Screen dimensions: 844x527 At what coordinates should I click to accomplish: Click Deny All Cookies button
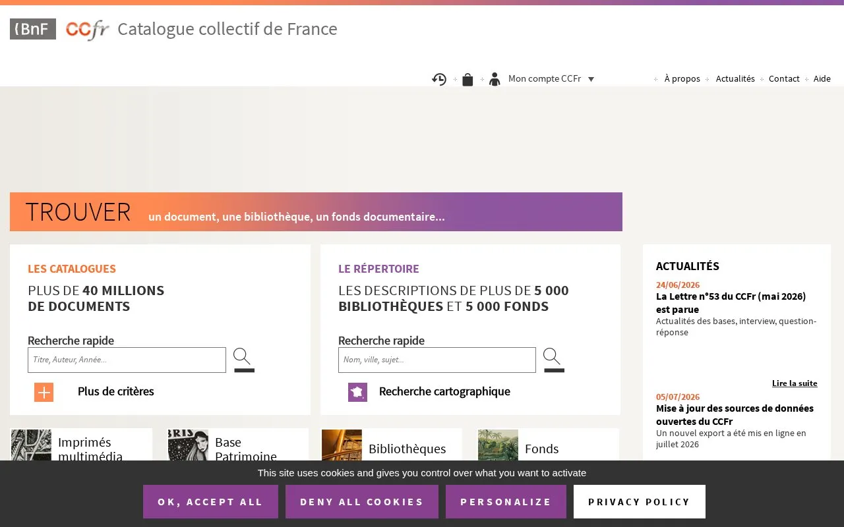(362, 502)
